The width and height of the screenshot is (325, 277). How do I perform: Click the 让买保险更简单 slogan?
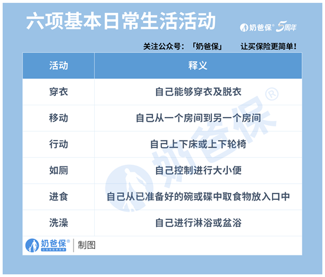point(268,46)
